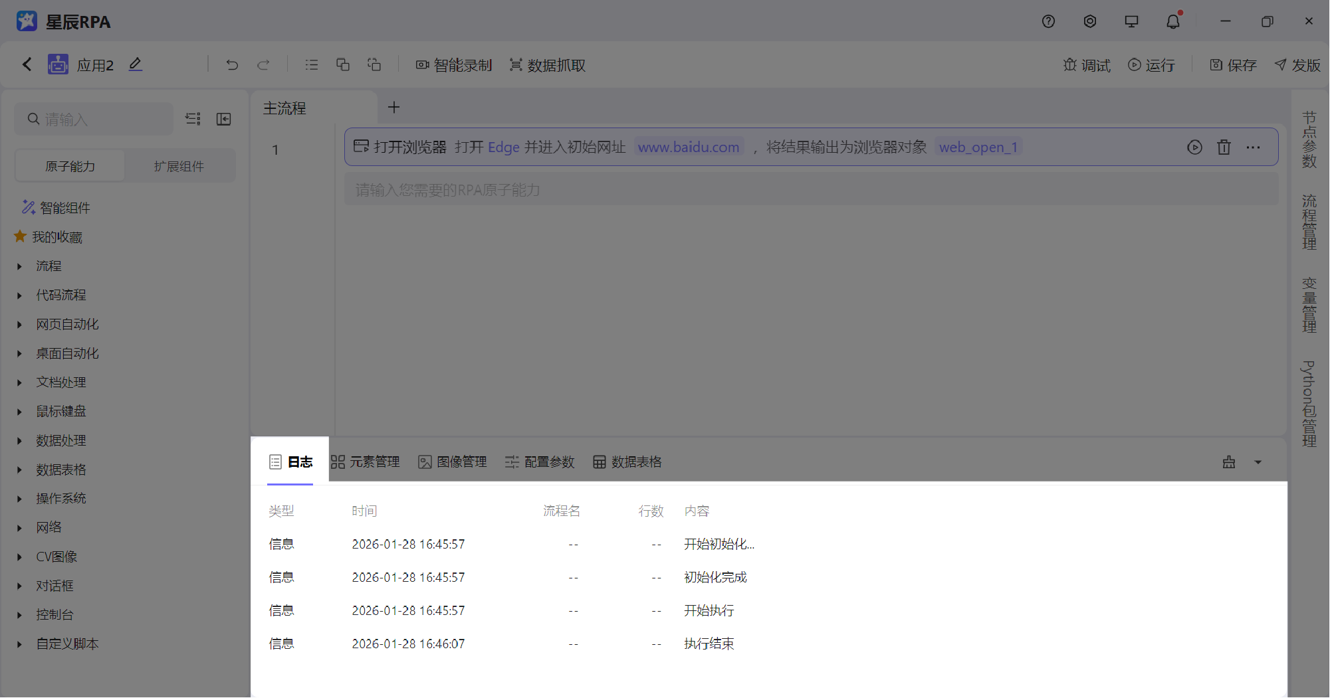This screenshot has height=698, width=1330.
Task: Click the 运行 run button
Action: click(1152, 64)
